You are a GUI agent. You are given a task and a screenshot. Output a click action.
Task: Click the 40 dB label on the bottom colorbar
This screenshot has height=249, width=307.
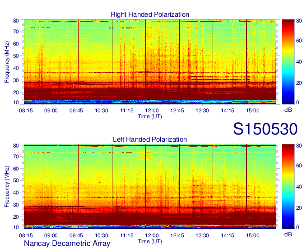pyautogui.click(x=299, y=187)
